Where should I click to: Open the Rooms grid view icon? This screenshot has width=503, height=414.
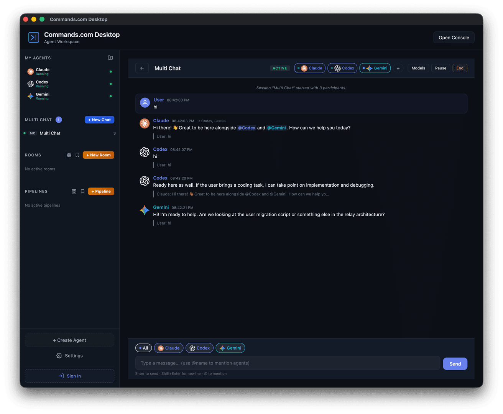pos(69,155)
